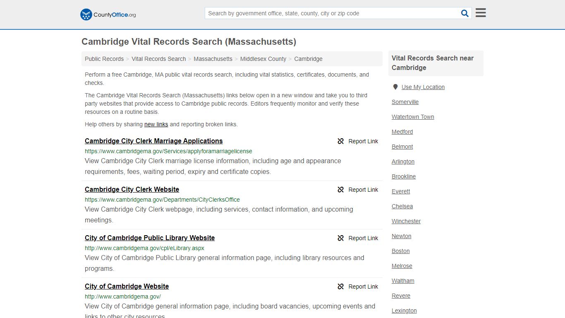This screenshot has width=565, height=318.
Task: Click broken-link icon for City Clerk Website
Action: (341, 190)
